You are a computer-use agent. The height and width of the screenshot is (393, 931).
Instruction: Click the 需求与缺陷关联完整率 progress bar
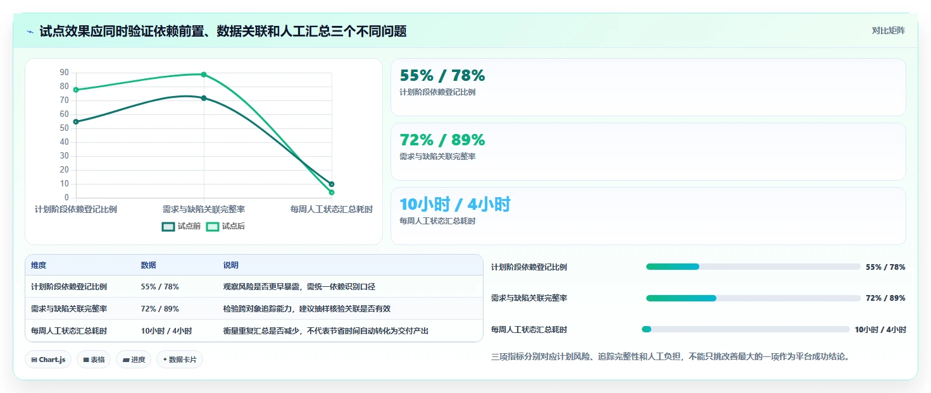click(753, 298)
